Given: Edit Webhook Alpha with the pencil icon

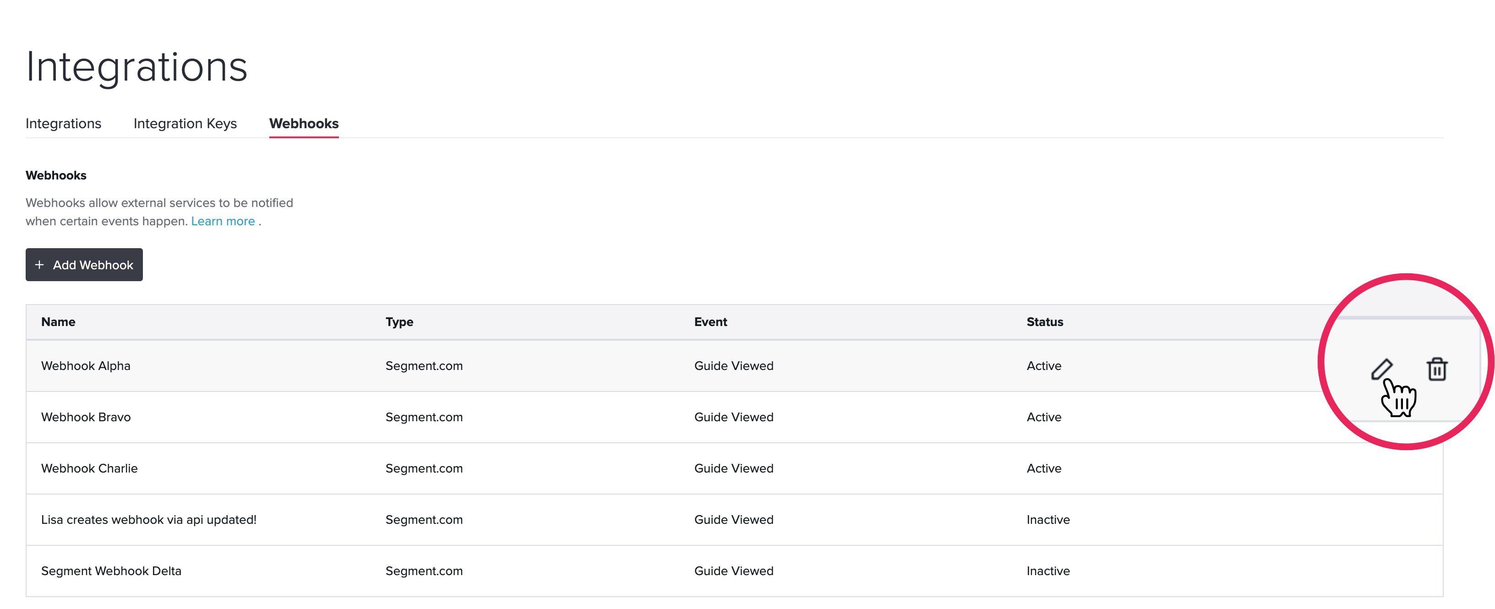Looking at the screenshot, I should (x=1381, y=370).
